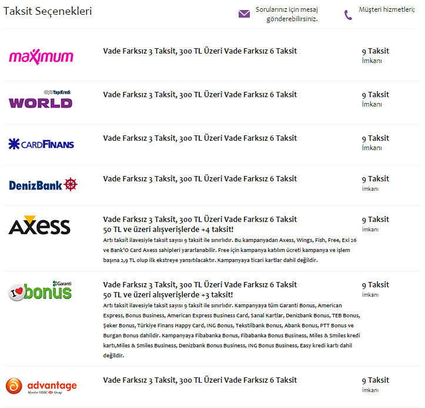Click the purple phone customer service icon
The image size is (425, 408).
348,15
